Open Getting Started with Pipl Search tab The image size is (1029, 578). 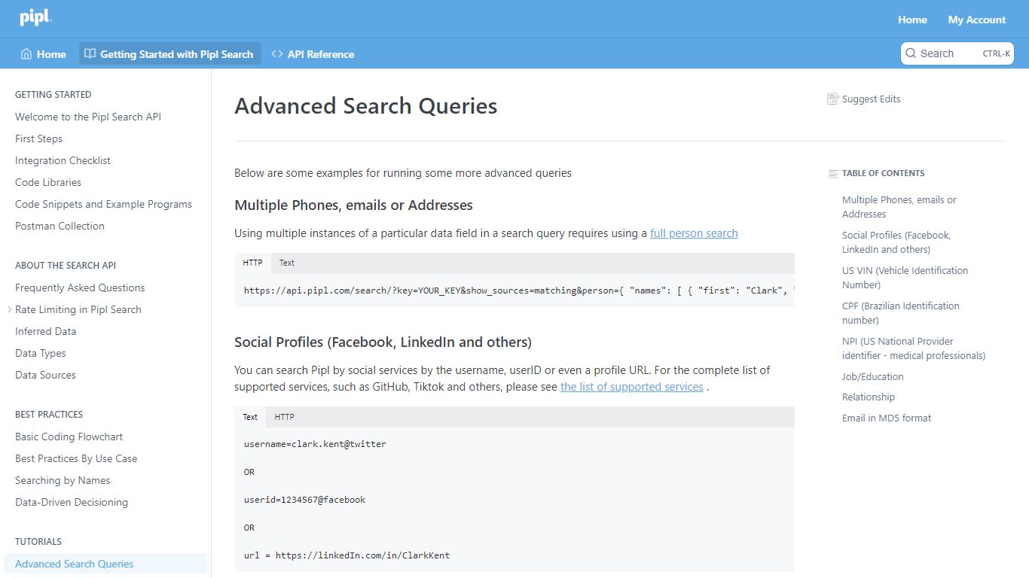click(169, 54)
